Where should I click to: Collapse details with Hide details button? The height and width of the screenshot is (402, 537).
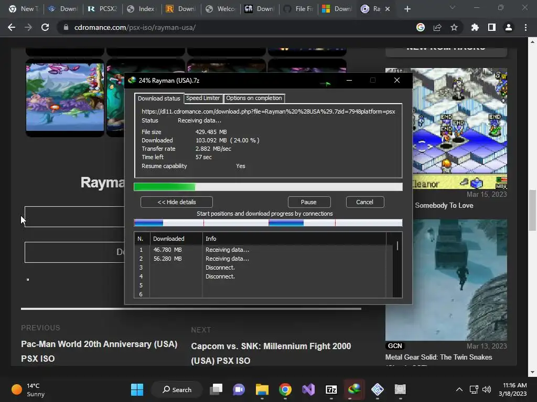(176, 202)
